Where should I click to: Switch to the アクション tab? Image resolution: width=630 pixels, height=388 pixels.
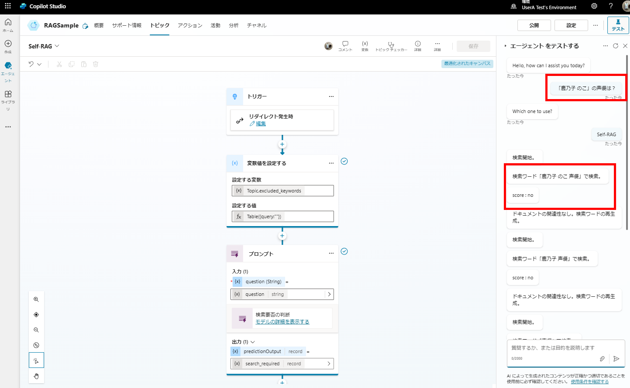pos(190,25)
